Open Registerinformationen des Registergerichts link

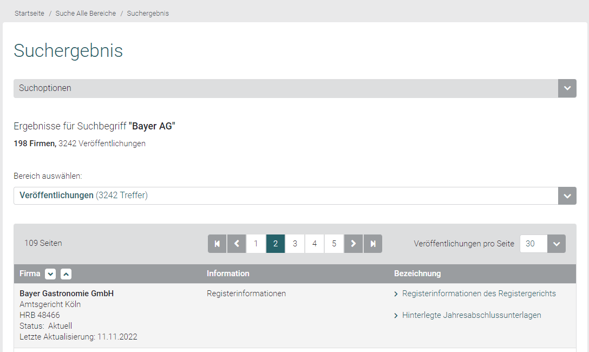[x=479, y=294]
